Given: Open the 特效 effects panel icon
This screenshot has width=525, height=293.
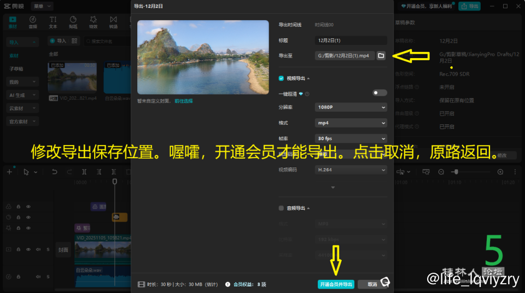Looking at the screenshot, I should coord(93,22).
